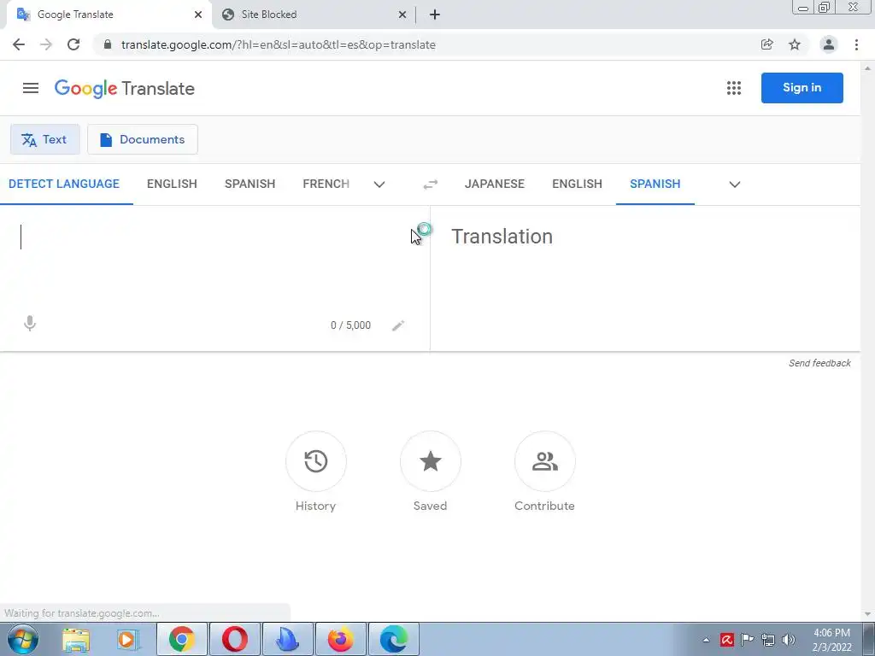Launch Opera from the taskbar

click(x=235, y=639)
